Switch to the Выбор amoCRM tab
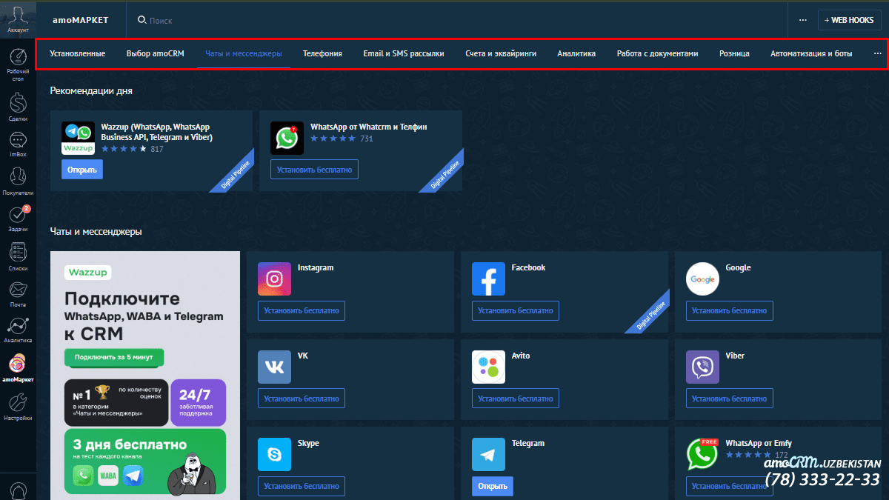Image resolution: width=889 pixels, height=500 pixels. click(156, 53)
